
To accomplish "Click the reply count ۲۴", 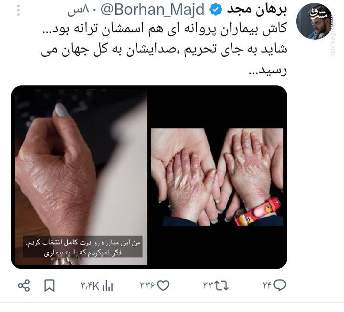I will tap(267, 285).
